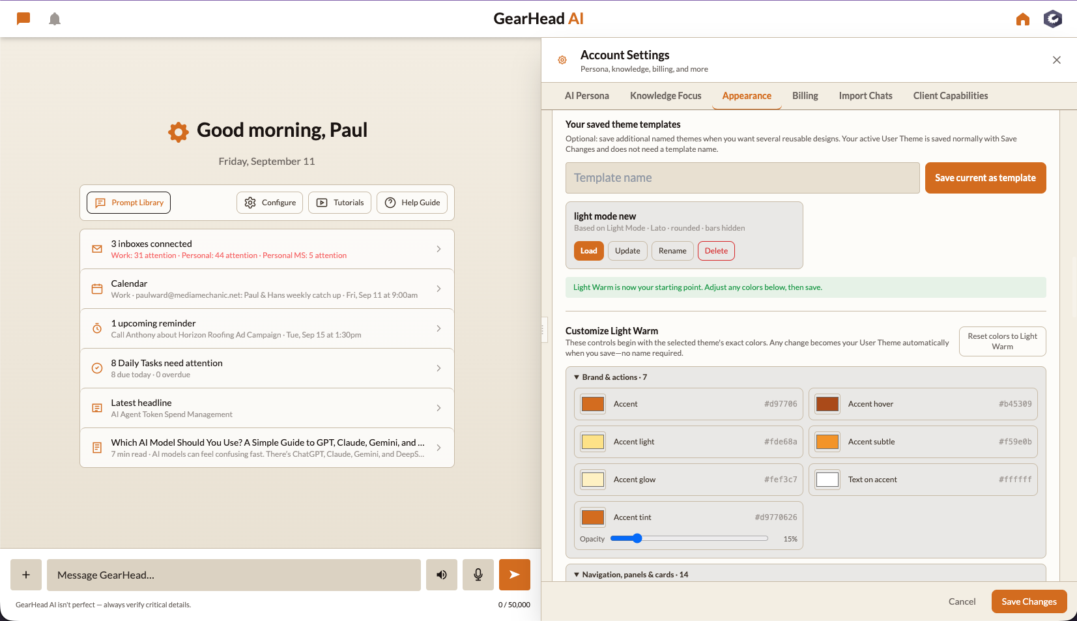Viewport: 1077px width, 621px height.
Task: Expand the Calendar row chevron
Action: coord(438,289)
